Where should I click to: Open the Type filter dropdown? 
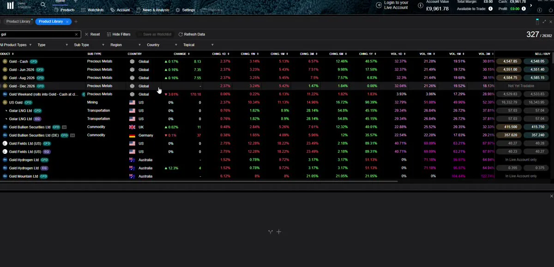(53, 45)
